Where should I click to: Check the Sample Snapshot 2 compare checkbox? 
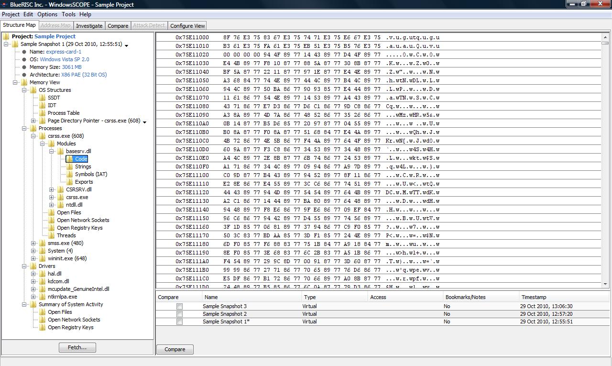coord(179,314)
